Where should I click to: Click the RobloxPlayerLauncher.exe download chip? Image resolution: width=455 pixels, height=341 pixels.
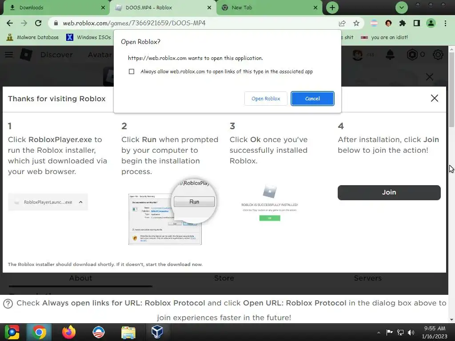click(48, 202)
